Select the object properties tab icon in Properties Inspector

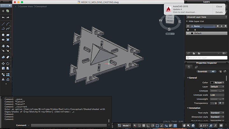coord(189,67)
